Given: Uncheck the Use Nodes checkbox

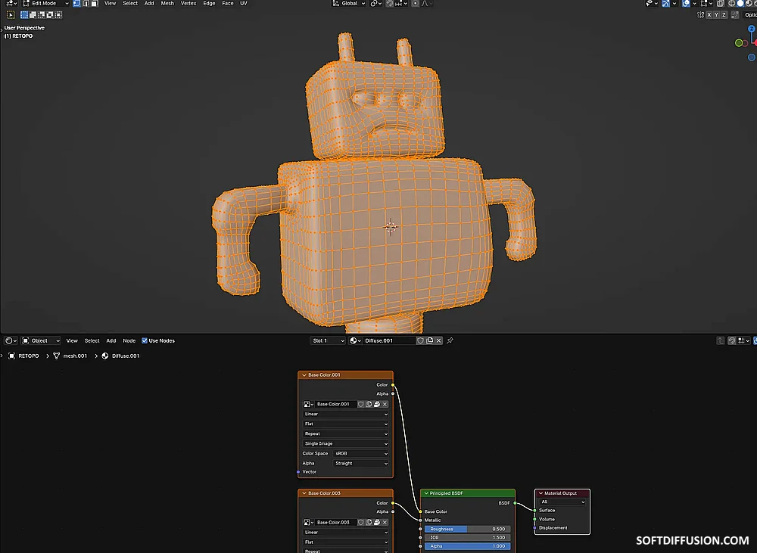Looking at the screenshot, I should 145,340.
